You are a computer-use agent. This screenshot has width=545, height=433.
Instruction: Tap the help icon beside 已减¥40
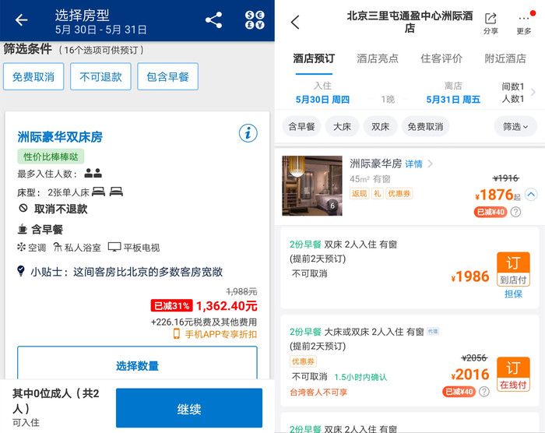[515, 212]
